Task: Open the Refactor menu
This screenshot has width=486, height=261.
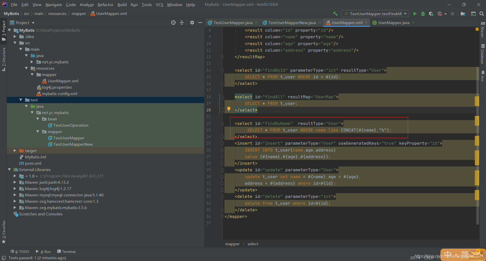Action: coord(106,5)
